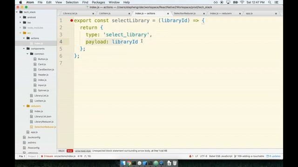
Task: Open Chrome from the dock
Action: coord(129,163)
